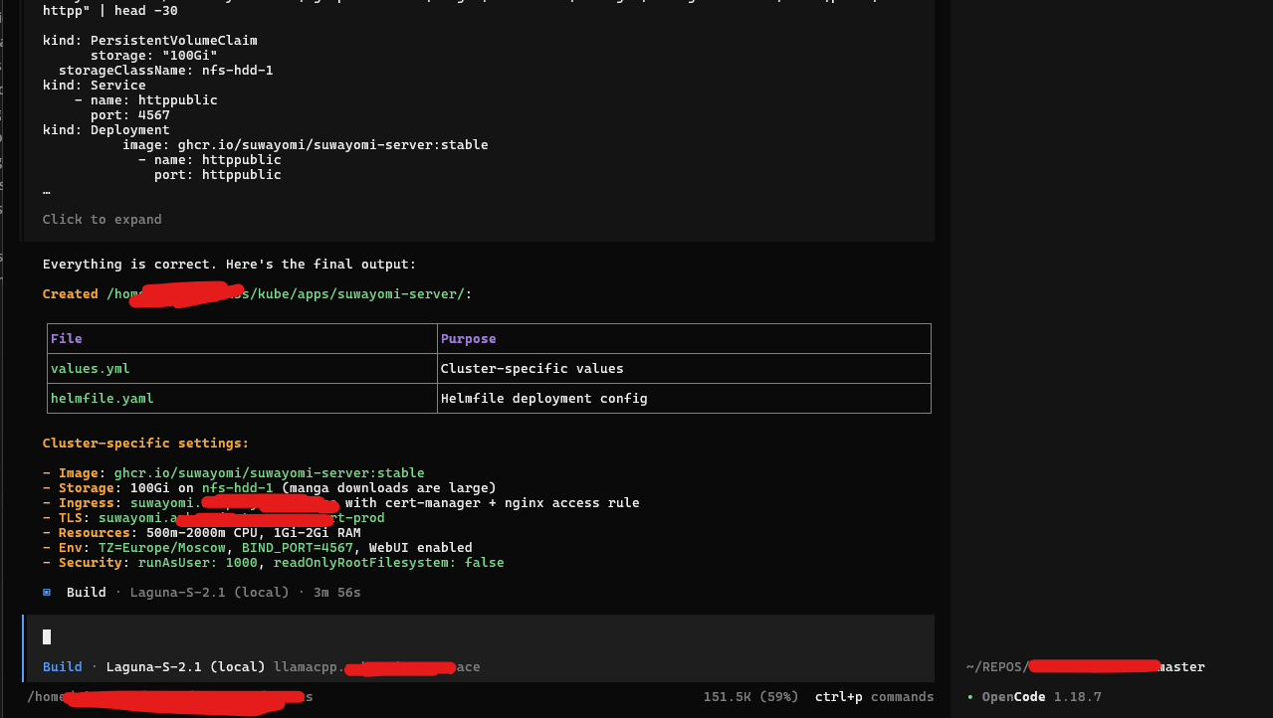Click the 'port: httppublic' output line
The image size is (1273, 718).
(217, 175)
